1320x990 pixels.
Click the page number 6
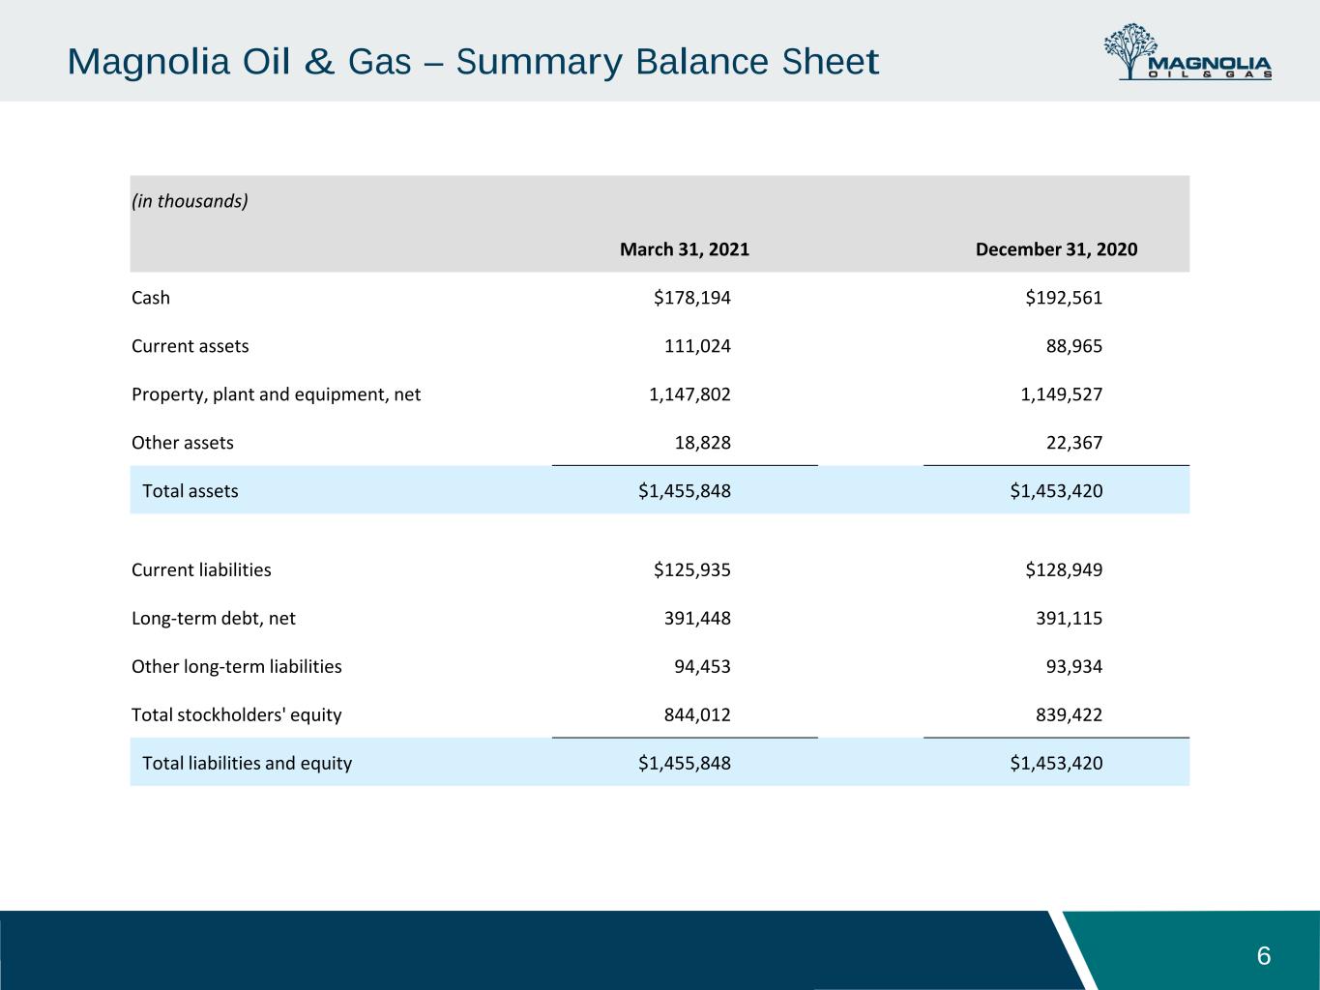1264,957
